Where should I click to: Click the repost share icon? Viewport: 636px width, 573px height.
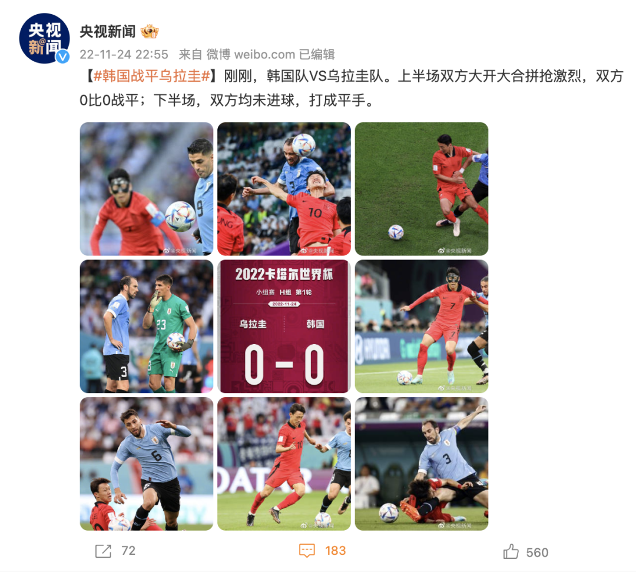click(x=103, y=551)
